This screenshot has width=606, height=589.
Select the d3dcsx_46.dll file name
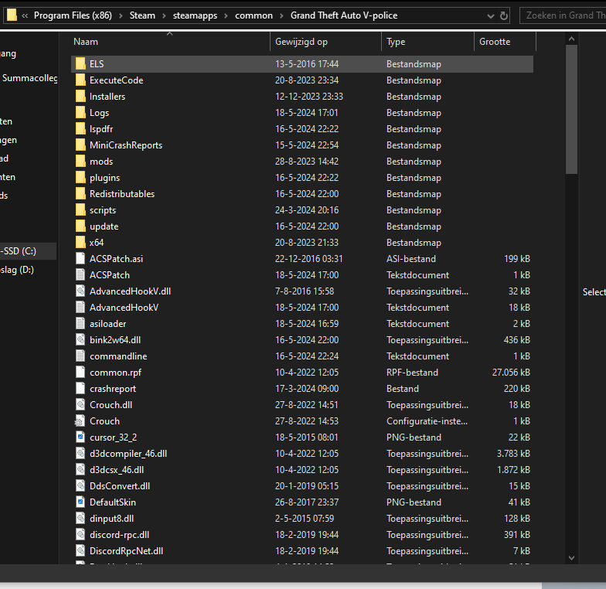point(117,470)
